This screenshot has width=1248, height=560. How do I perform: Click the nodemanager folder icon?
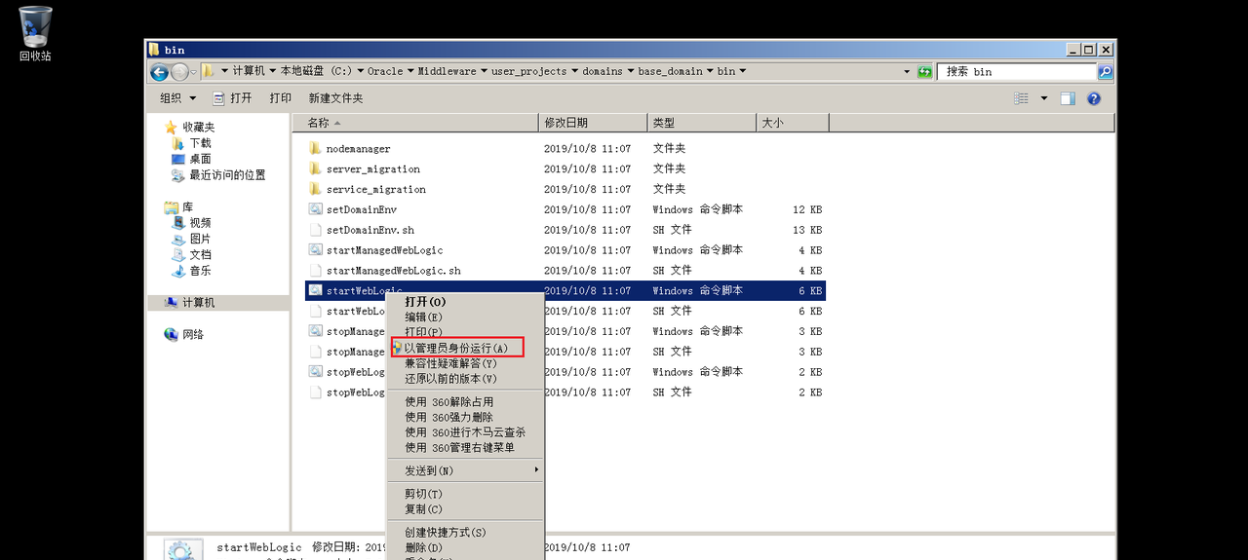click(x=315, y=149)
